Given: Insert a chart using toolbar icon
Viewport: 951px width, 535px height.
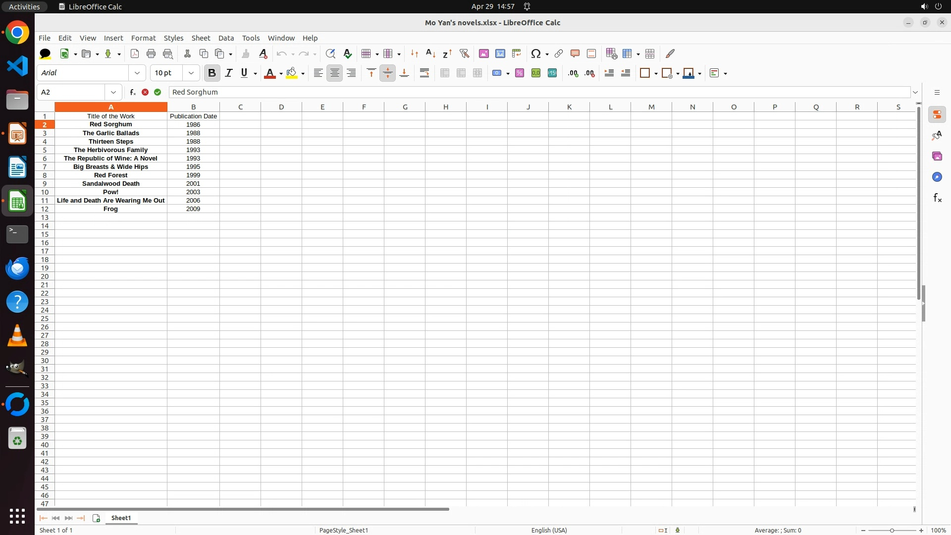Looking at the screenshot, I should coord(500,53).
